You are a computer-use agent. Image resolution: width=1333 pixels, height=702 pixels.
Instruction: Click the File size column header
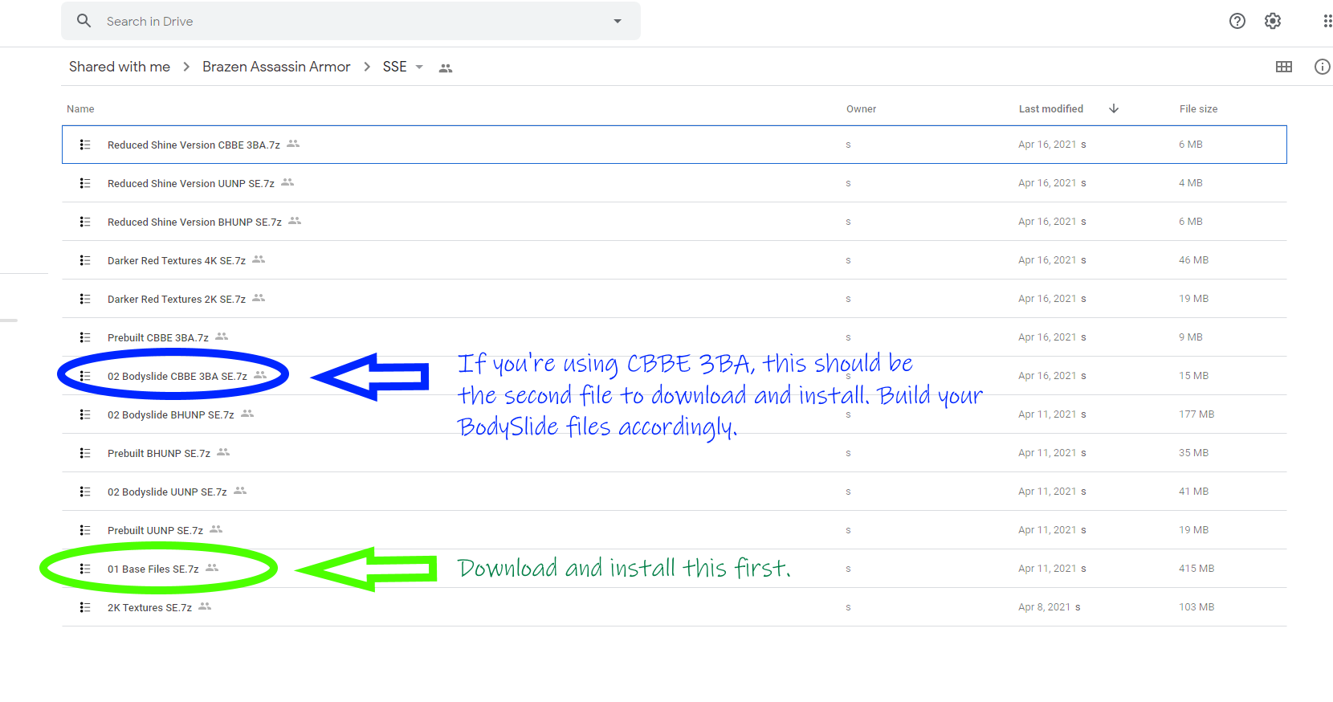(x=1198, y=109)
